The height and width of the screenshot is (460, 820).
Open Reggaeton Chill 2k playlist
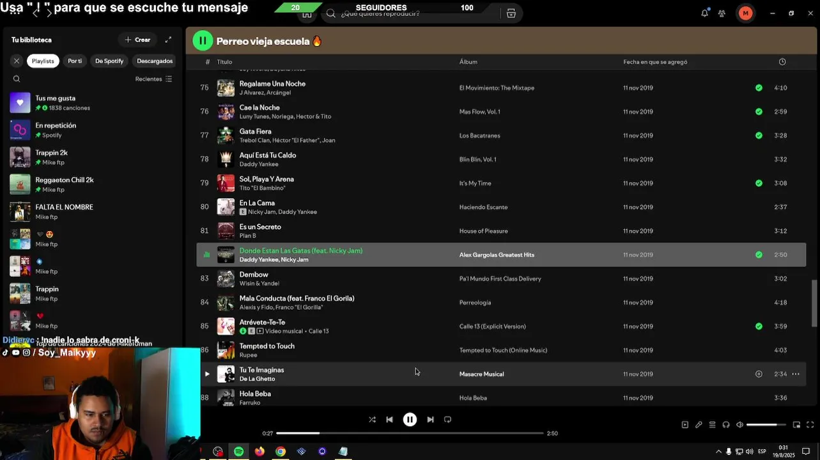(x=91, y=185)
